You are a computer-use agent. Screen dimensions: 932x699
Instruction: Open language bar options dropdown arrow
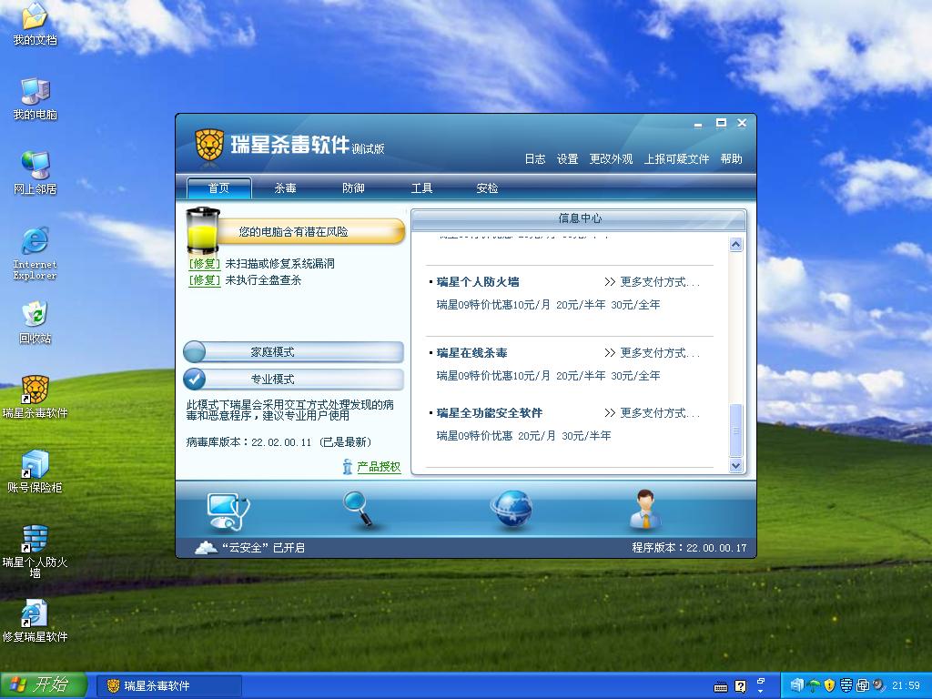click(x=760, y=692)
